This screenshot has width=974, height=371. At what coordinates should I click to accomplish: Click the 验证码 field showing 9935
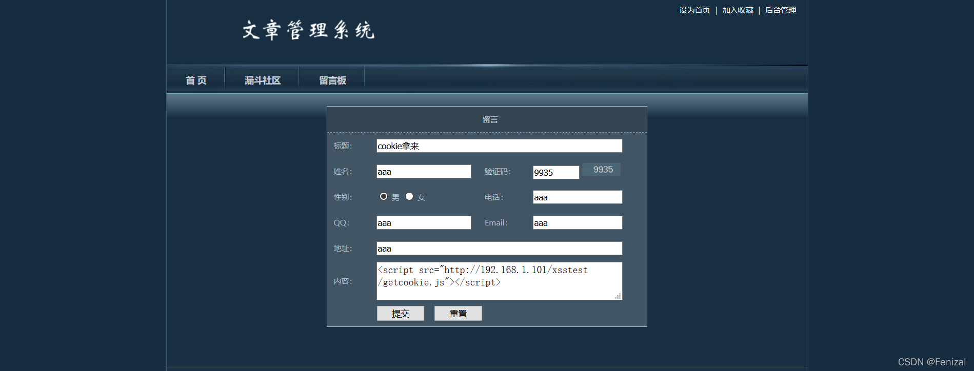tap(556, 172)
